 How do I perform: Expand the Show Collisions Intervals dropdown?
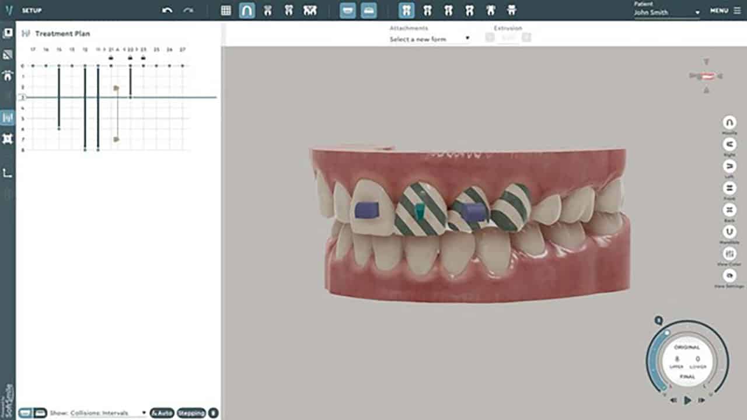click(x=108, y=413)
